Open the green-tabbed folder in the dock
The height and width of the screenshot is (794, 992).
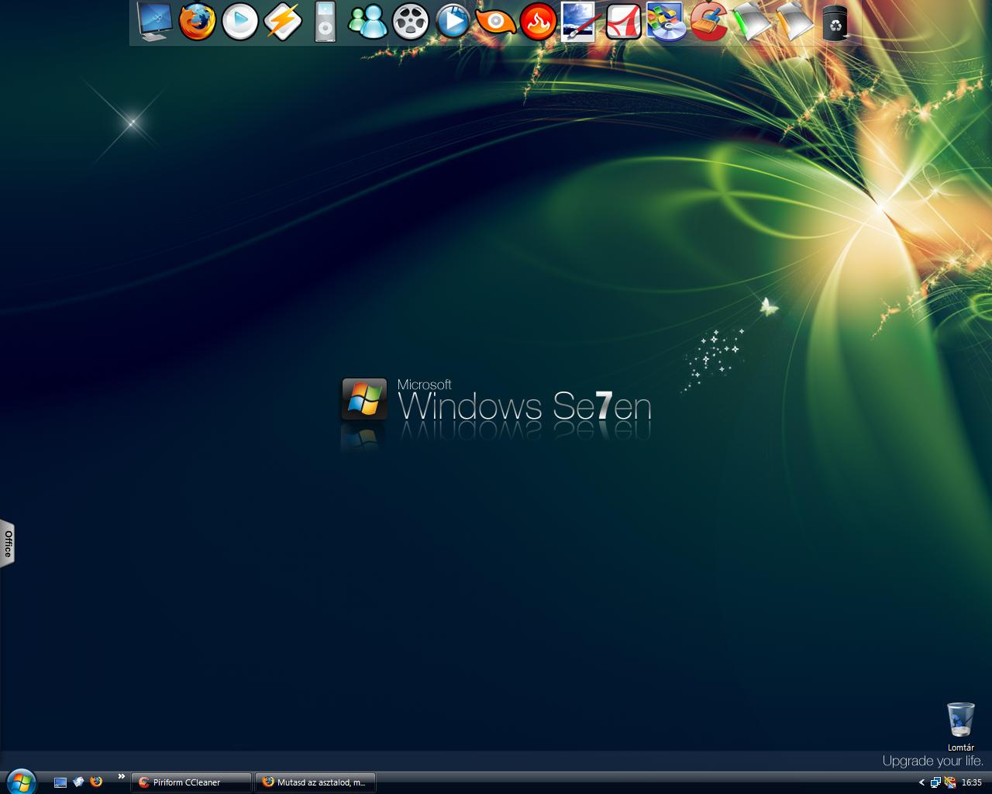(x=751, y=21)
